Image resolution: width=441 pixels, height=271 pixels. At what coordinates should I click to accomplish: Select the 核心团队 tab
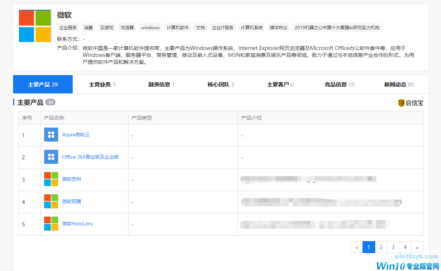(x=221, y=85)
